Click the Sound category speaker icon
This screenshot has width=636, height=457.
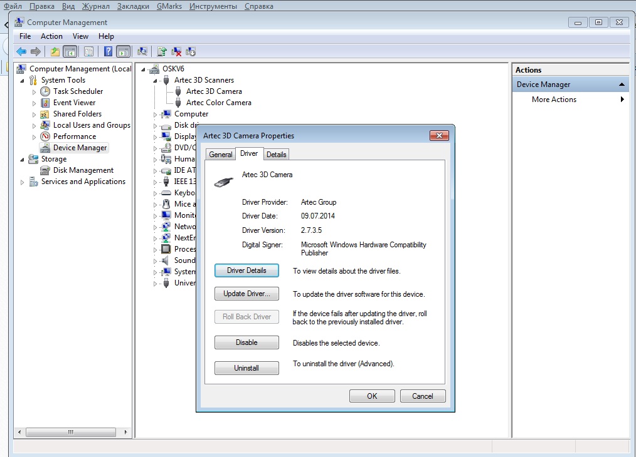pos(166,260)
